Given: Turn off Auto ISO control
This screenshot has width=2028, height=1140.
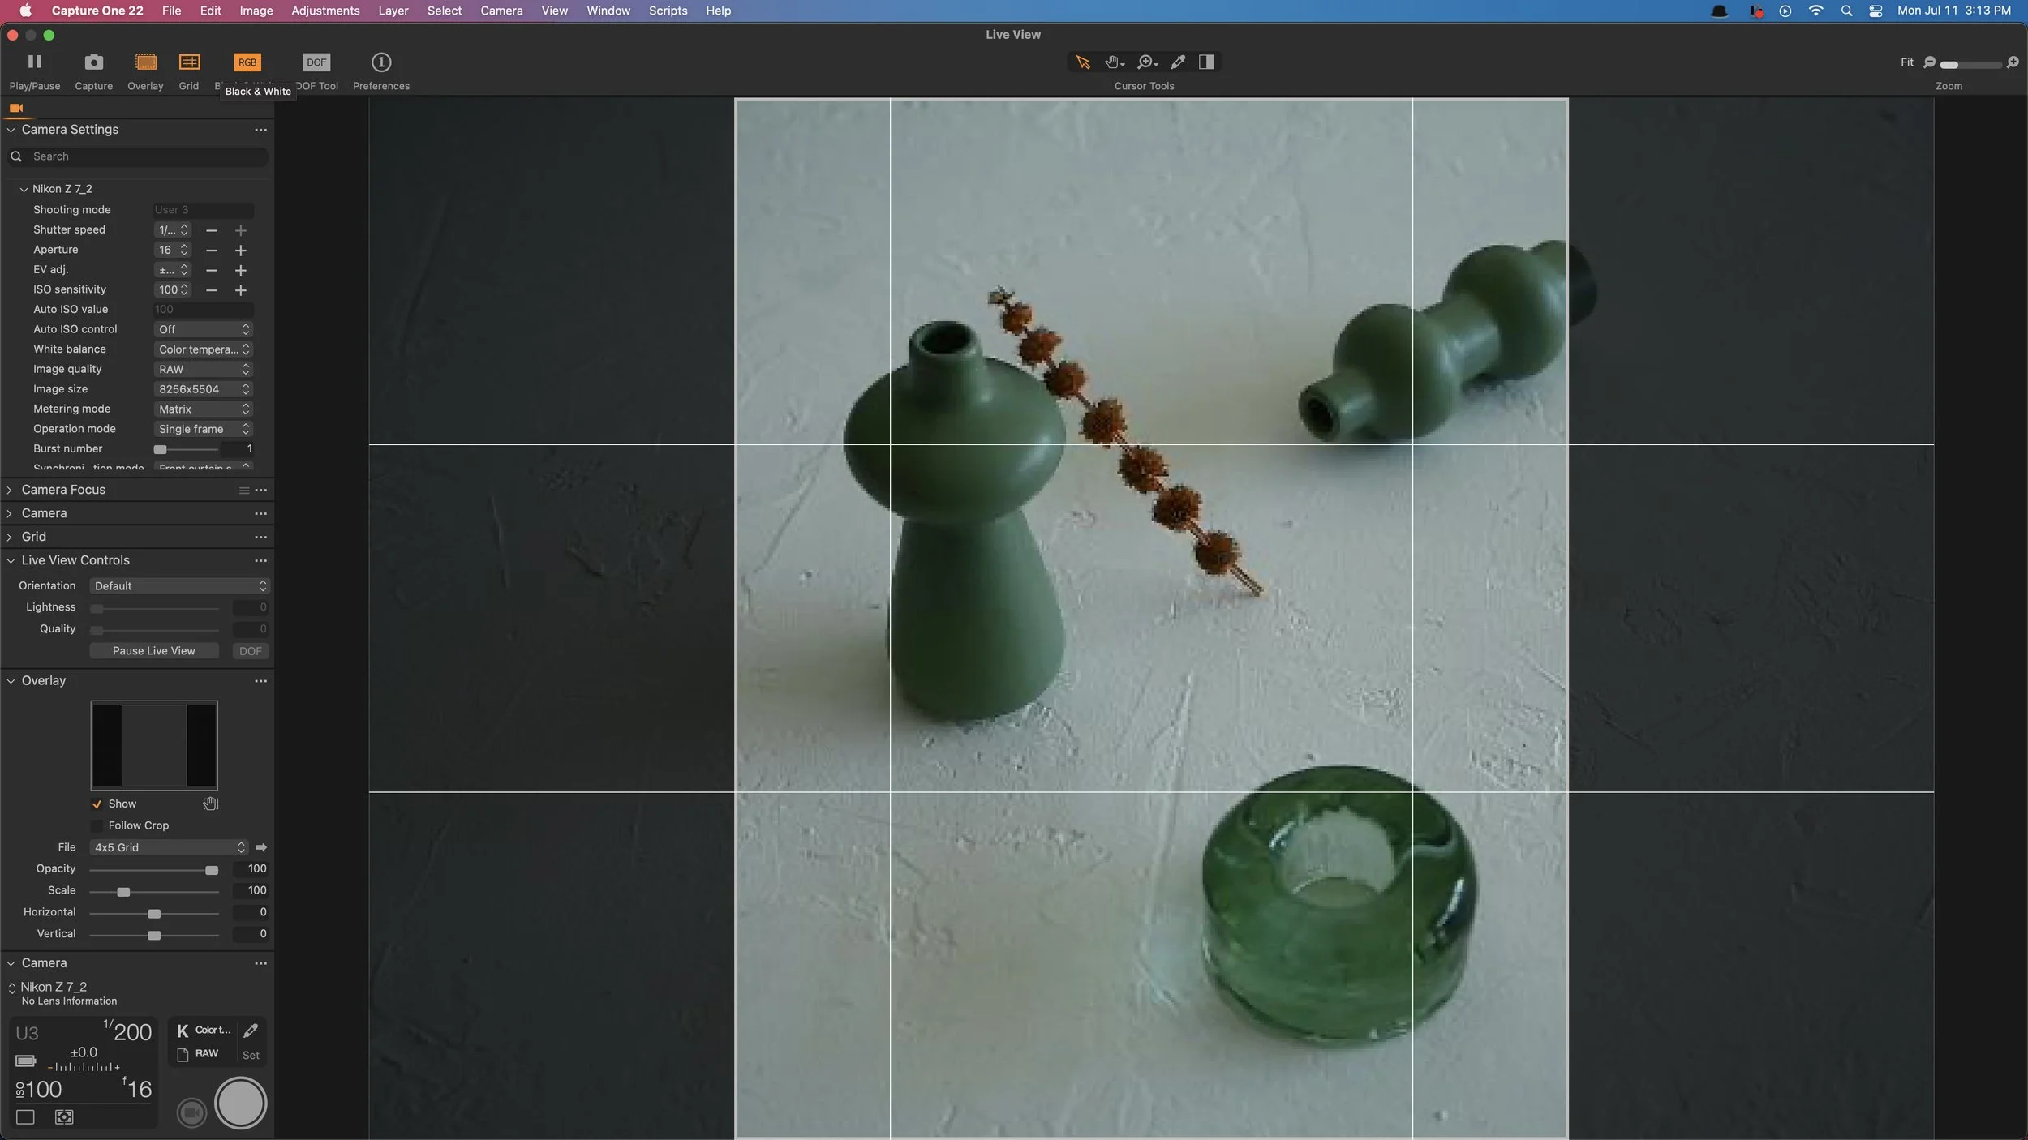Looking at the screenshot, I should pos(203,329).
